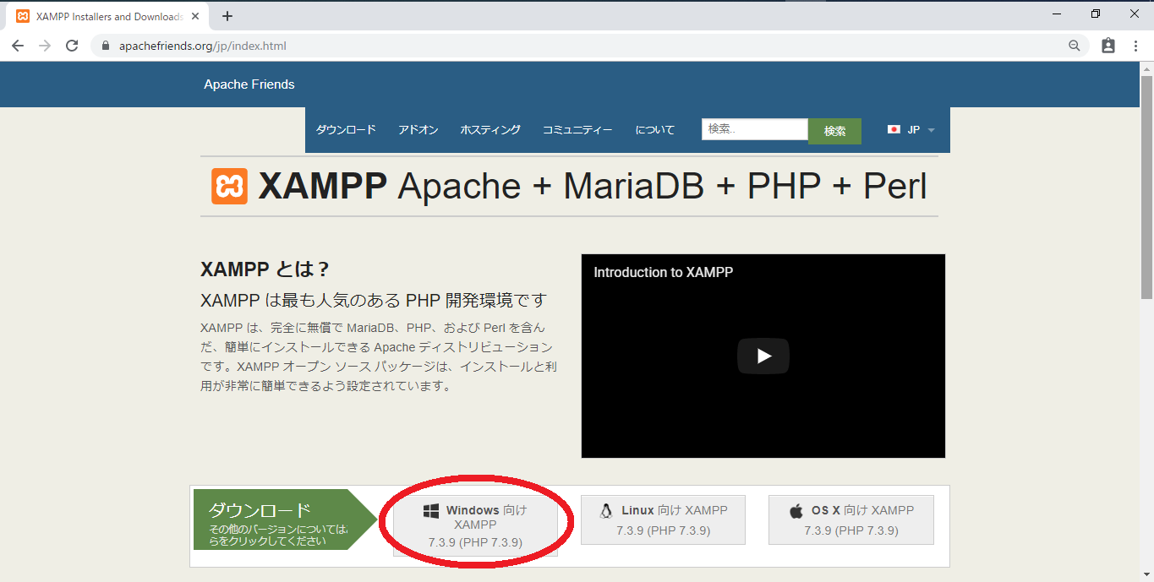Click the green ダウンロード arrow banner

pos(285,519)
